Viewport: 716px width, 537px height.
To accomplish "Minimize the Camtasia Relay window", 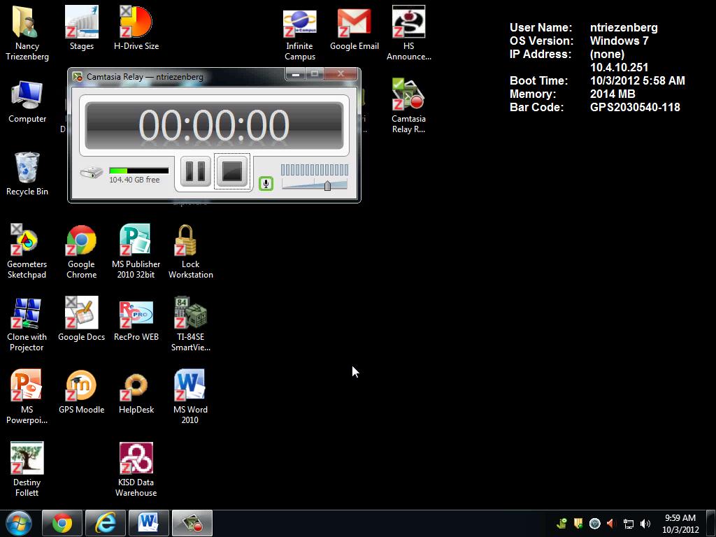I will click(296, 74).
